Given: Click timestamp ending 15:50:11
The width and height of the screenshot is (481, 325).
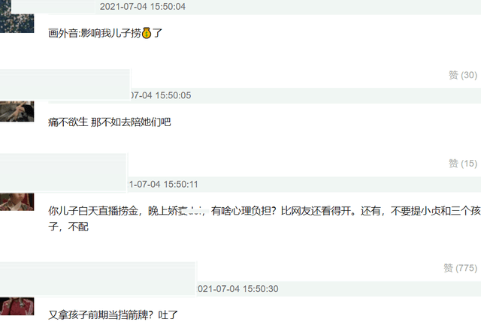Looking at the screenshot, I should (x=162, y=184).
